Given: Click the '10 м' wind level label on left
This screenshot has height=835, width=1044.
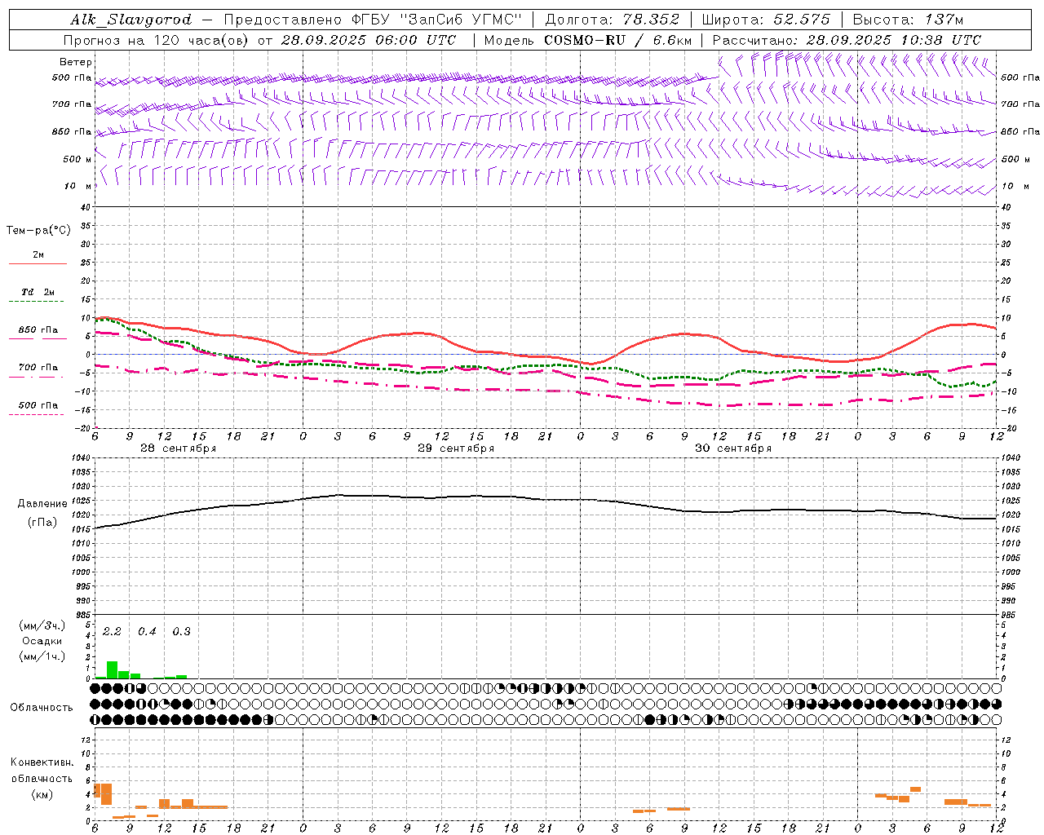Looking at the screenshot, I should [x=77, y=186].
